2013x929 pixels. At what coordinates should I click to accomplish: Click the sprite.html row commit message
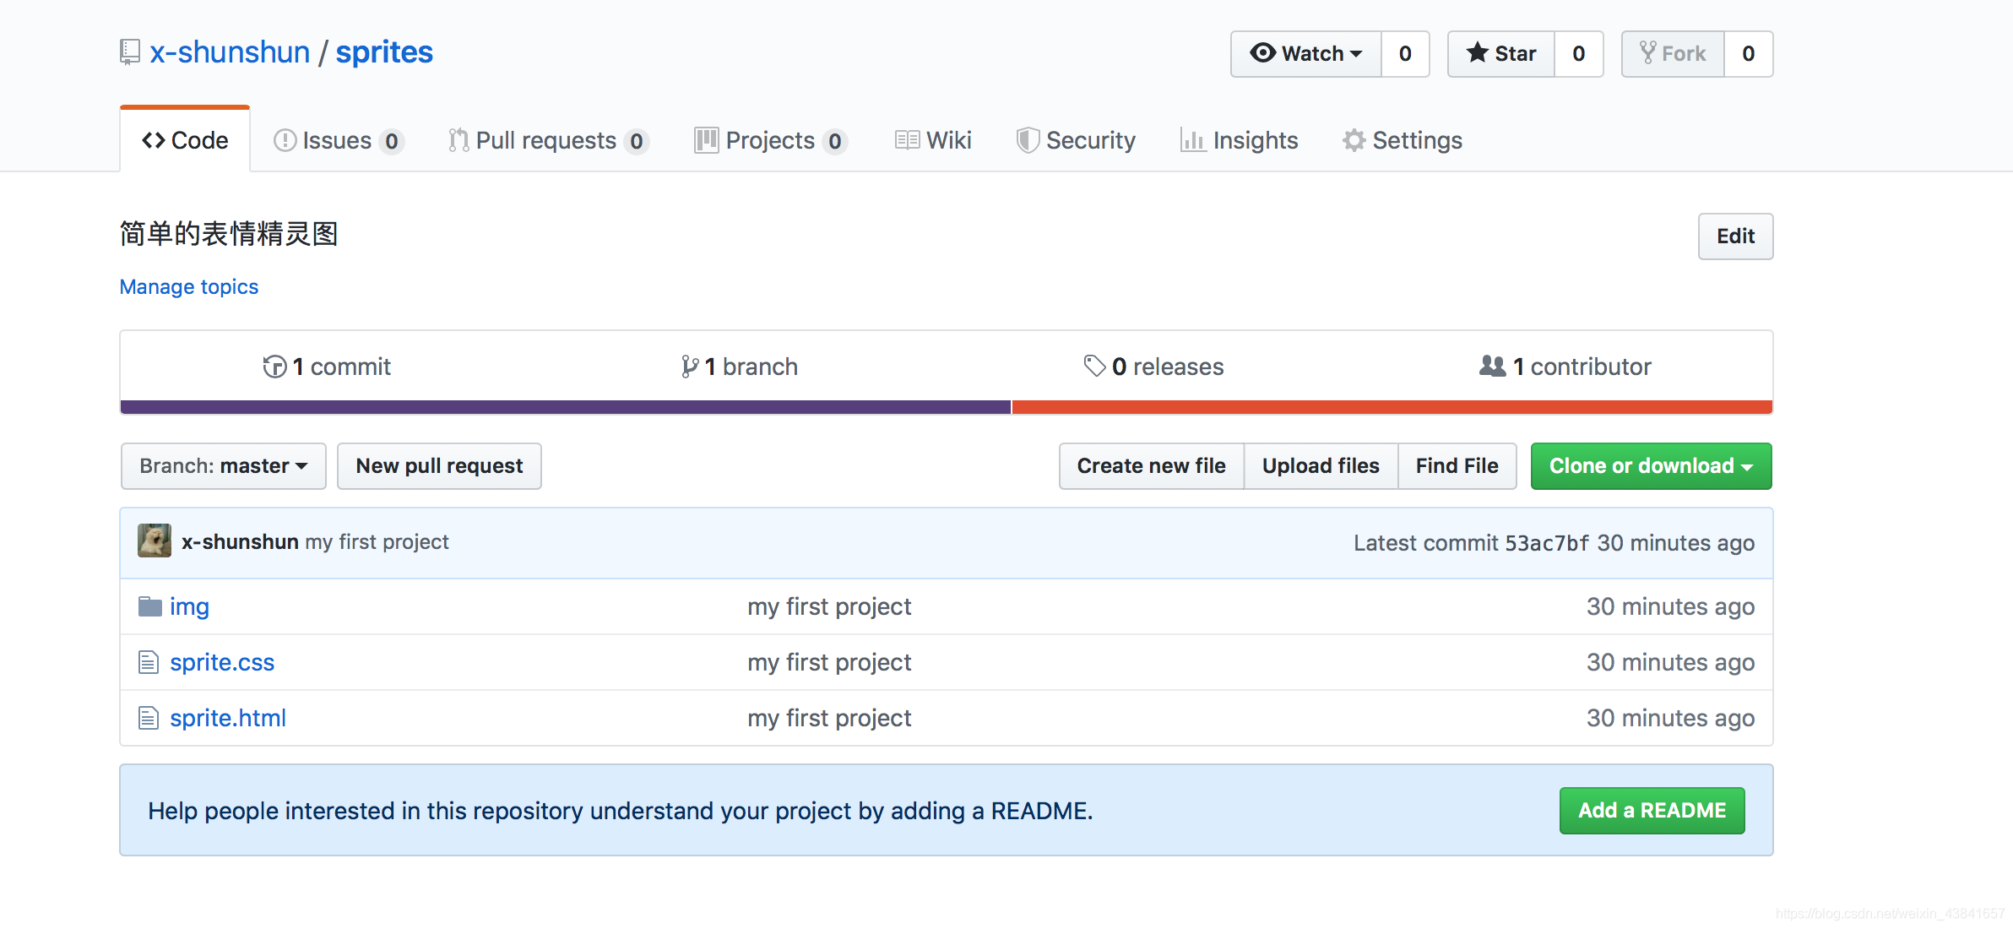tap(829, 718)
